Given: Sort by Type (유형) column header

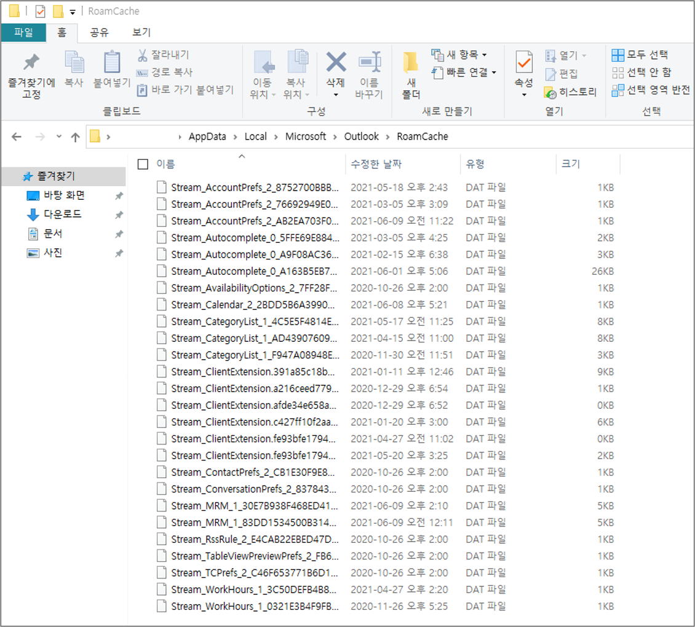Looking at the screenshot, I should 475,164.
